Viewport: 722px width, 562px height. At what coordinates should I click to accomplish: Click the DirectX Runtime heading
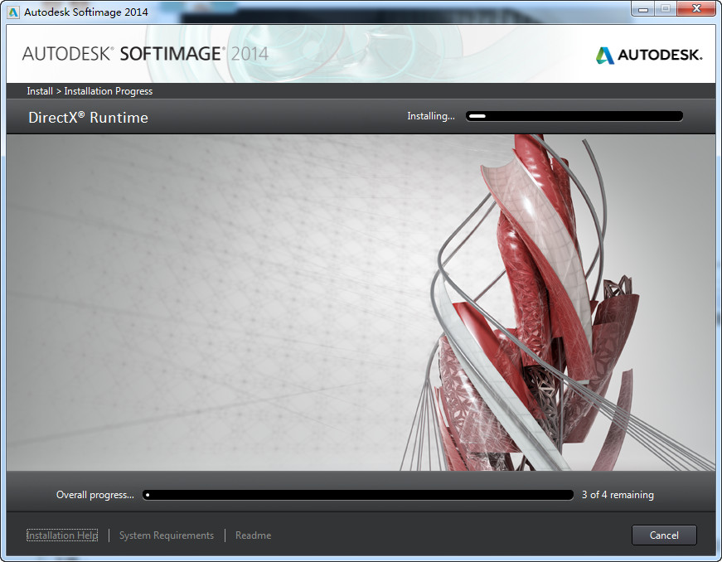pyautogui.click(x=89, y=118)
